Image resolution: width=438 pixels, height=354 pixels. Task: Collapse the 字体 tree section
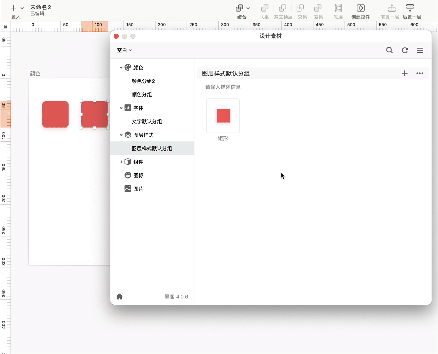coord(121,108)
